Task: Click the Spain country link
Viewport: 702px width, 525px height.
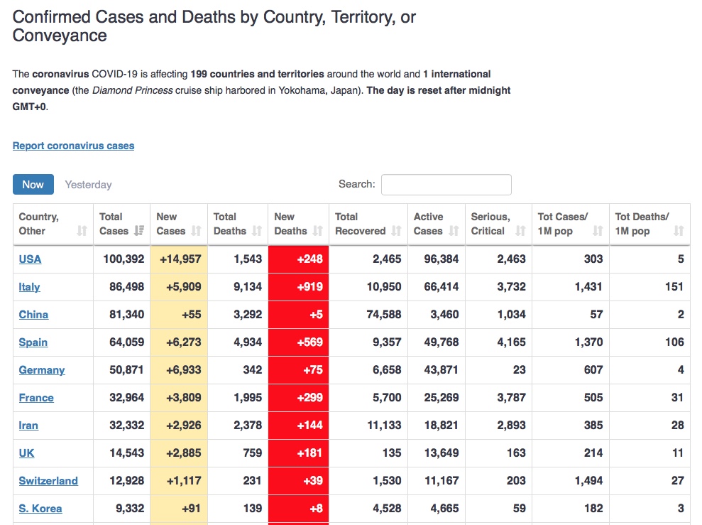Action: (33, 342)
